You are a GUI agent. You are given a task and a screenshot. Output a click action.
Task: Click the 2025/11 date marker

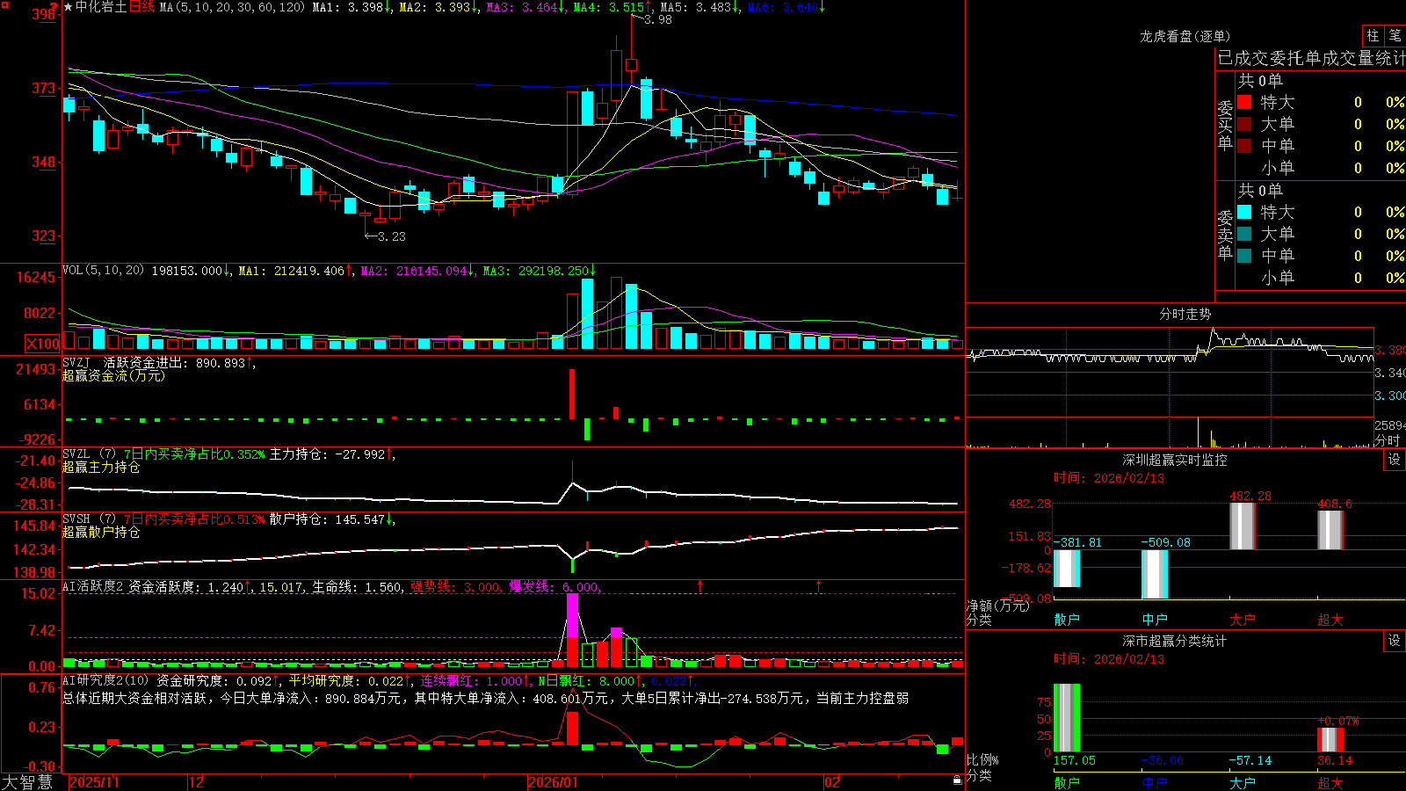[x=94, y=782]
